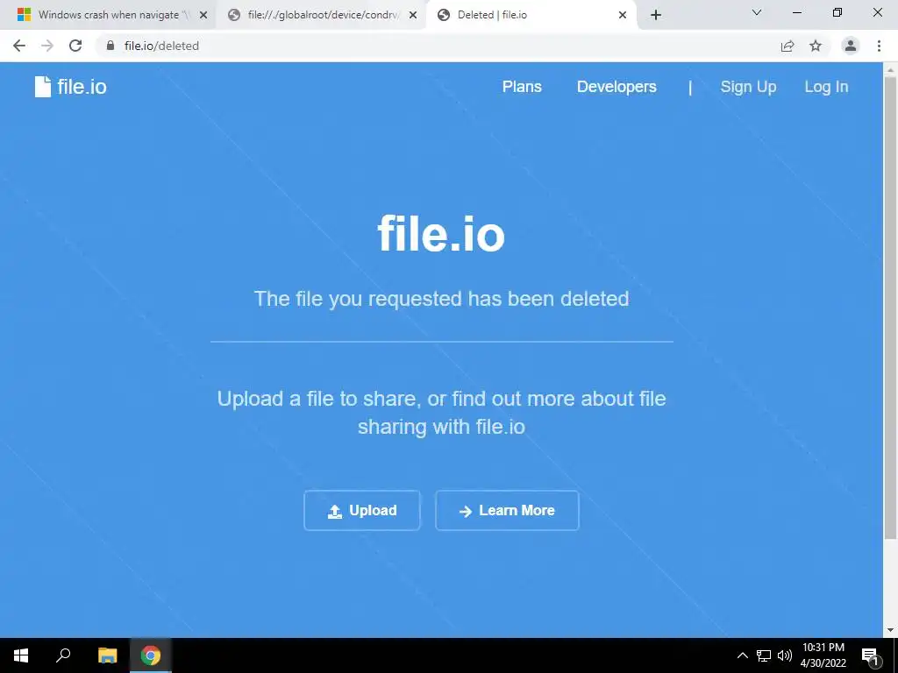The width and height of the screenshot is (898, 673).
Task: Open the Windows Start menu
Action: click(21, 655)
